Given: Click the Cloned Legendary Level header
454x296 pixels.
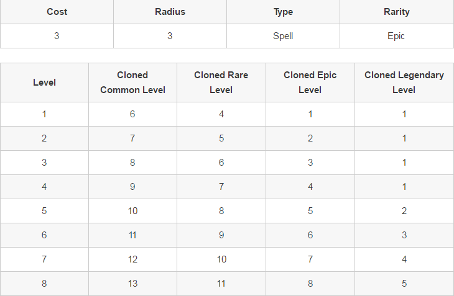Looking at the screenshot, I should coord(404,83).
